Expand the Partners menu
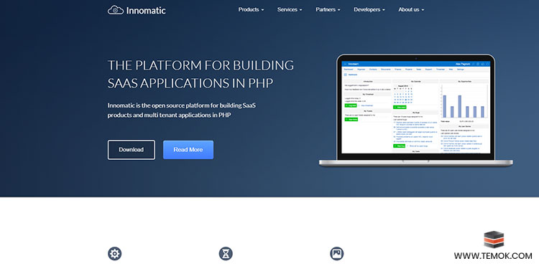 coord(328,9)
